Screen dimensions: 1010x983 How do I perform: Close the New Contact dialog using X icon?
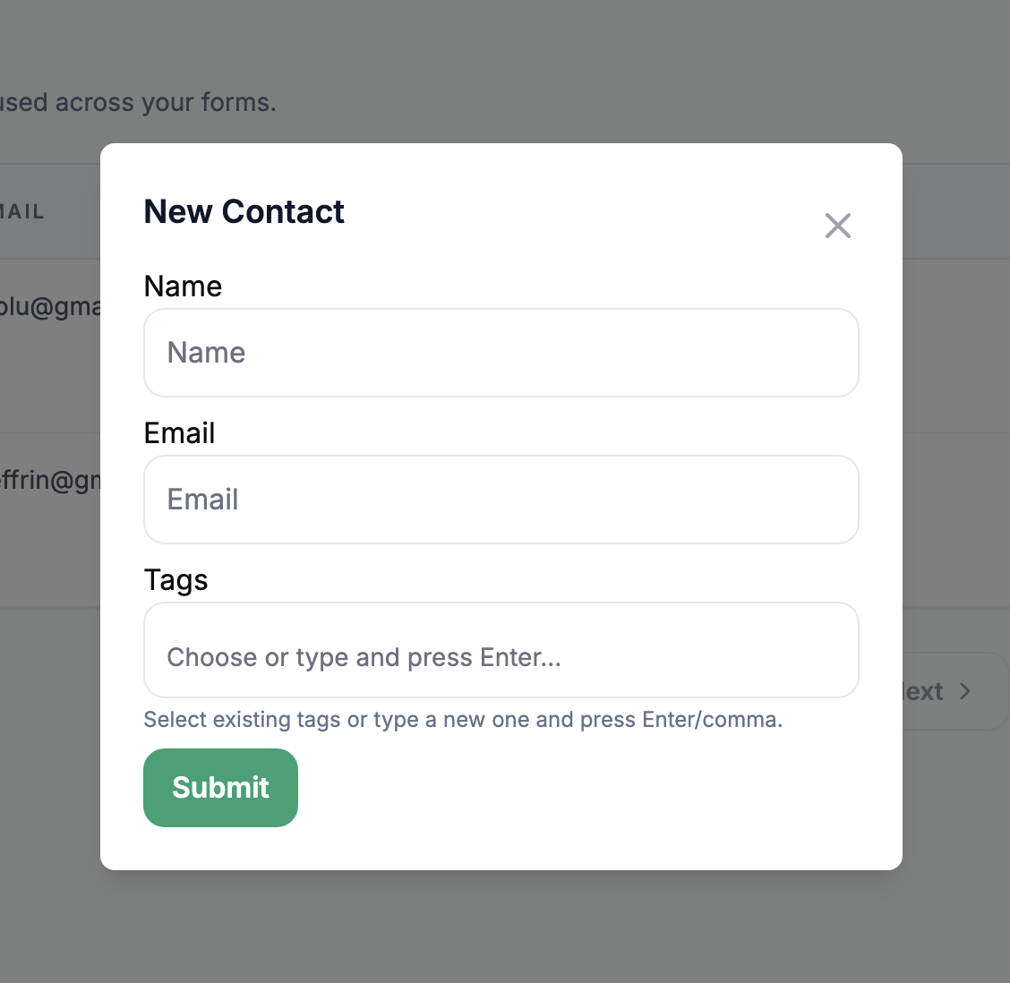coord(838,226)
